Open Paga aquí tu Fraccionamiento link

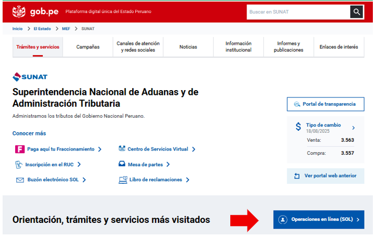click(61, 149)
